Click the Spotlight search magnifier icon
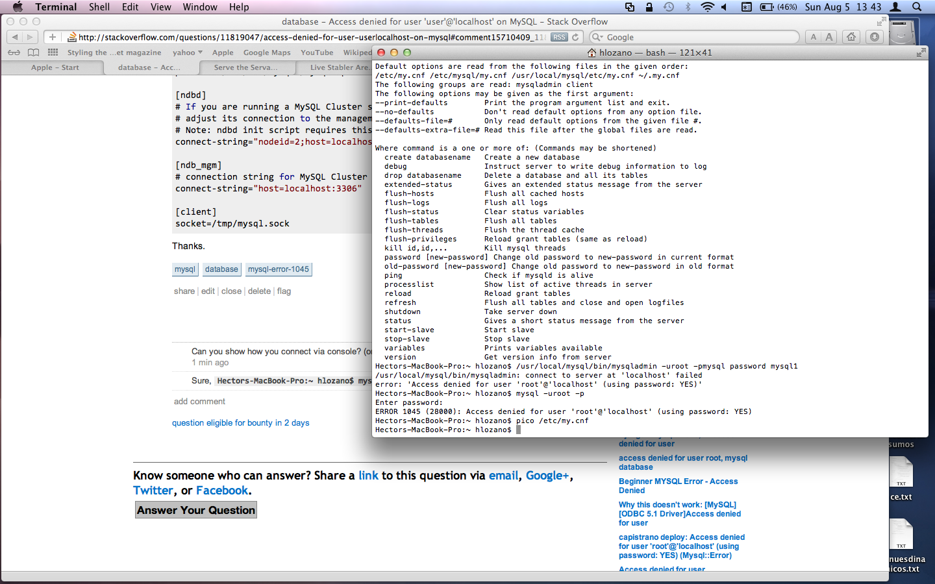The image size is (935, 584). coord(917,6)
